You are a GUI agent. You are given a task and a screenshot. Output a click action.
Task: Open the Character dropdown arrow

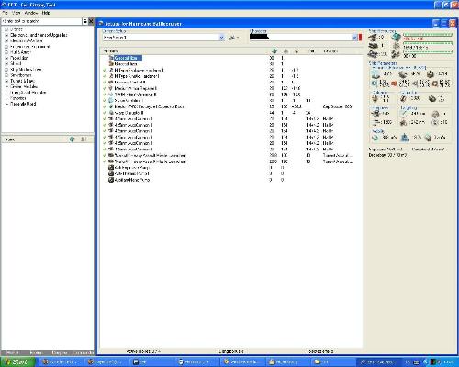354,38
